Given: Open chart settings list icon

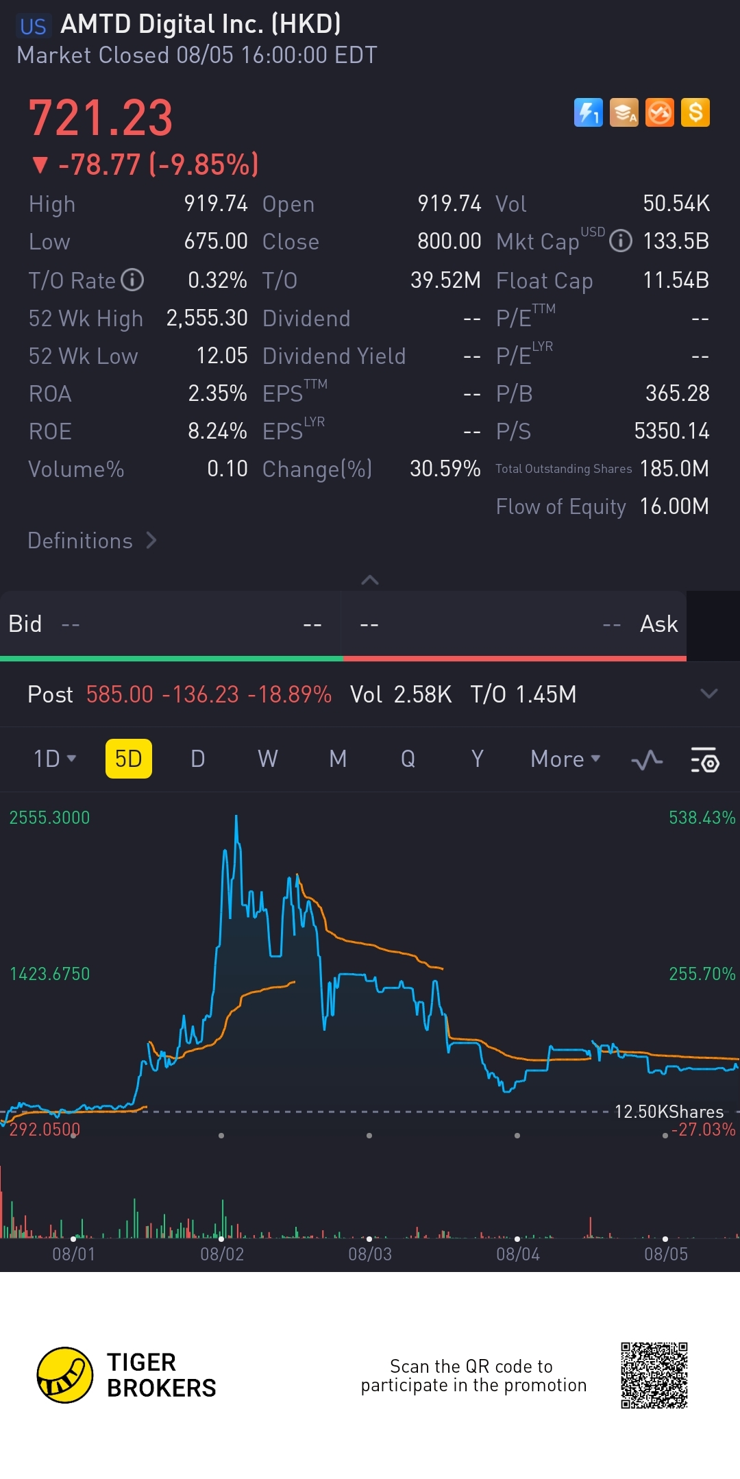Looking at the screenshot, I should [704, 759].
